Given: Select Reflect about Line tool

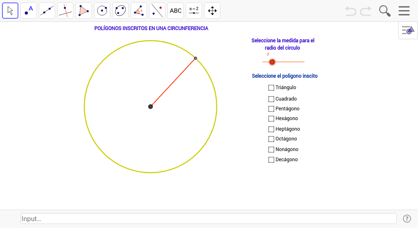Looking at the screenshot, I should (157, 11).
